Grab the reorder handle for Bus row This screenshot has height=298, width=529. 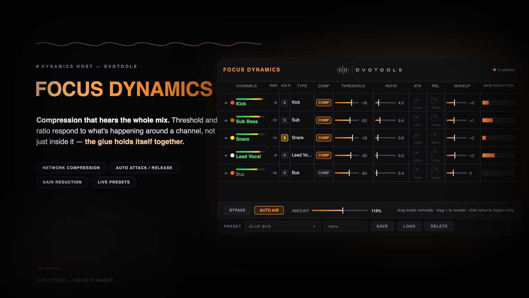(226, 173)
